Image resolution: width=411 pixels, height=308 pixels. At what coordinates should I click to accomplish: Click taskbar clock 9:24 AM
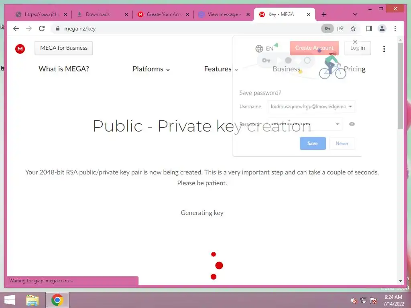tap(393, 297)
